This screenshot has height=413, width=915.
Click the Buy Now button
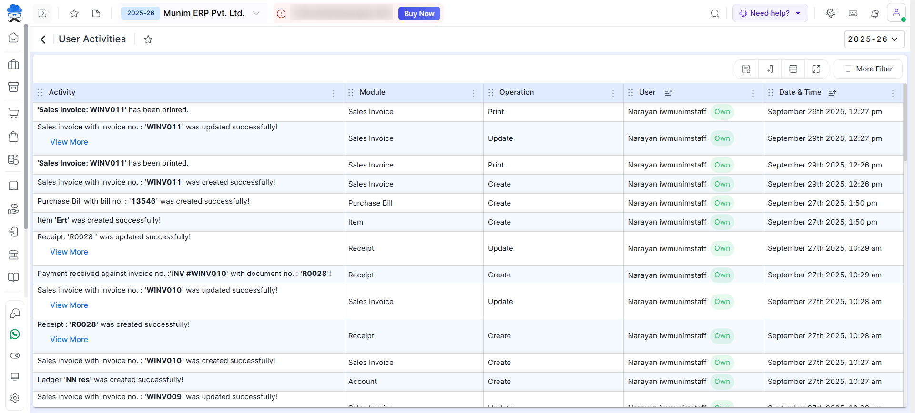tap(419, 14)
